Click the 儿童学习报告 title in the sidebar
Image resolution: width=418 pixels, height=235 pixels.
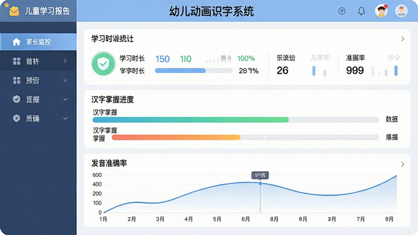[47, 11]
